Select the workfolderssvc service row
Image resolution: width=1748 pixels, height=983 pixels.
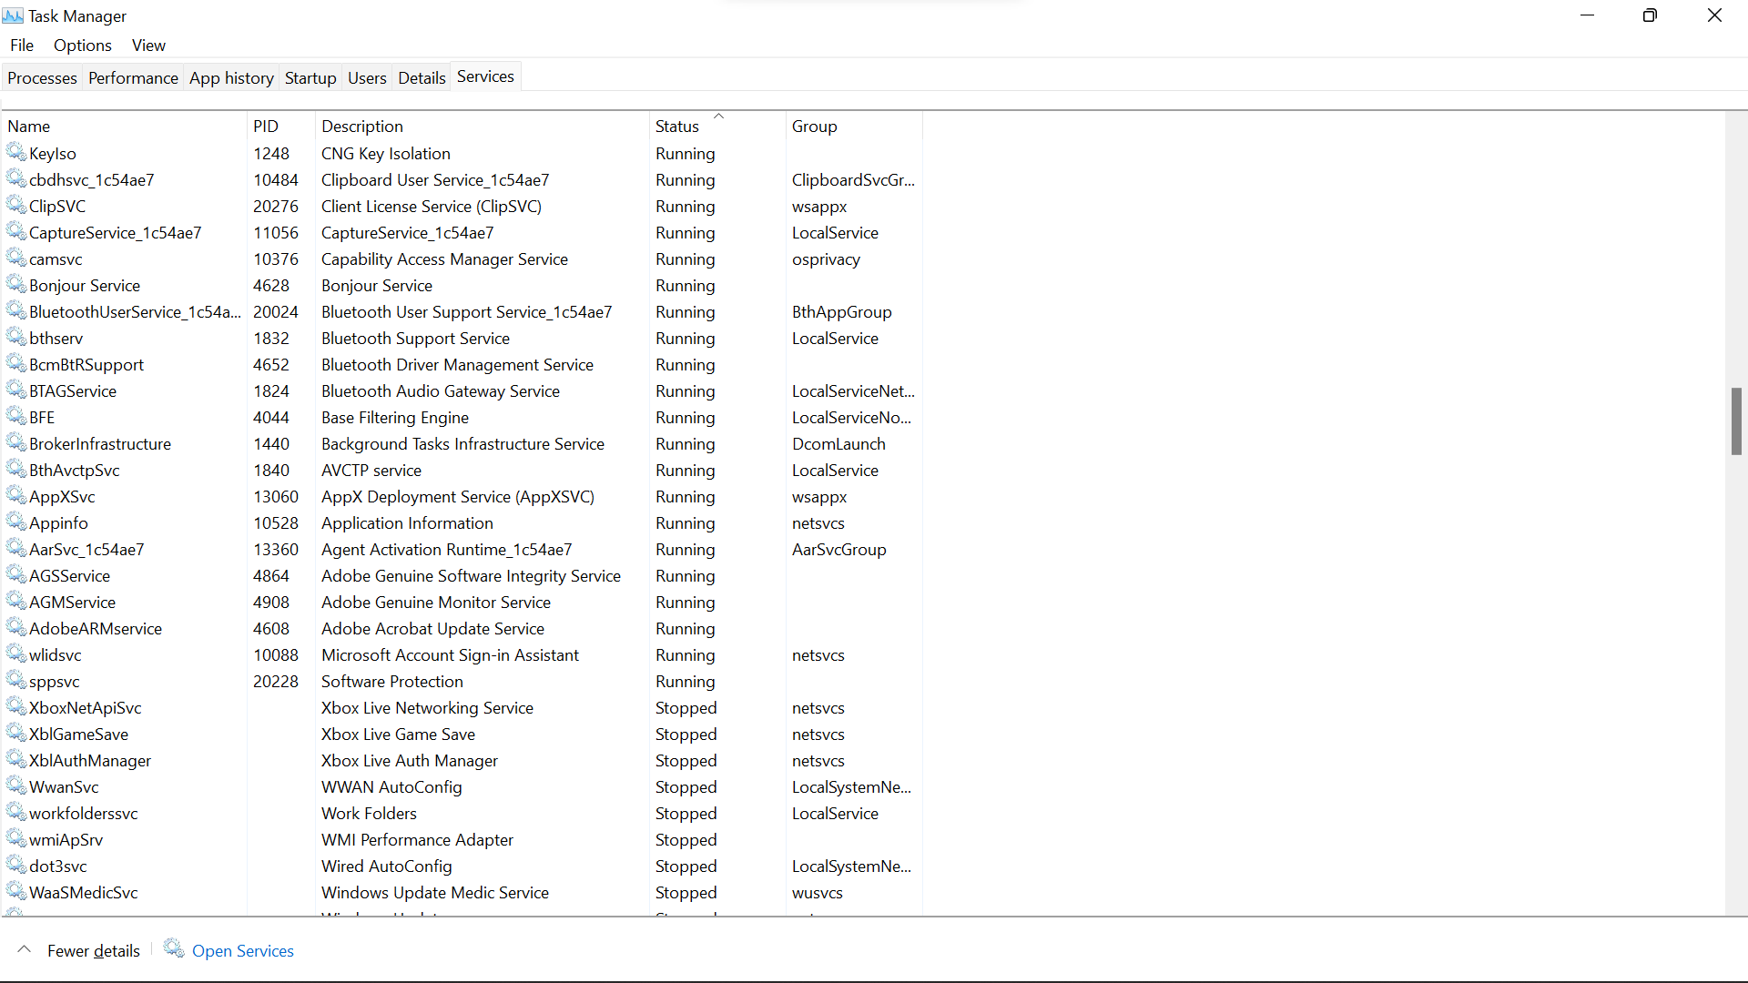pyautogui.click(x=462, y=814)
